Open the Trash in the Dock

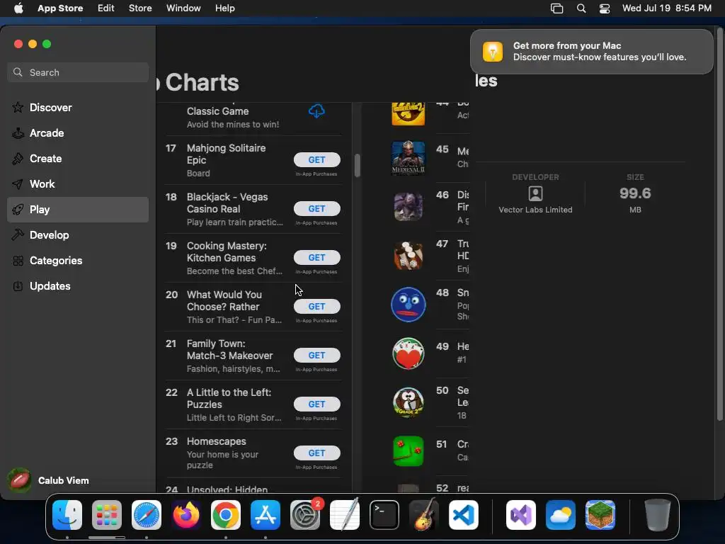tap(658, 515)
